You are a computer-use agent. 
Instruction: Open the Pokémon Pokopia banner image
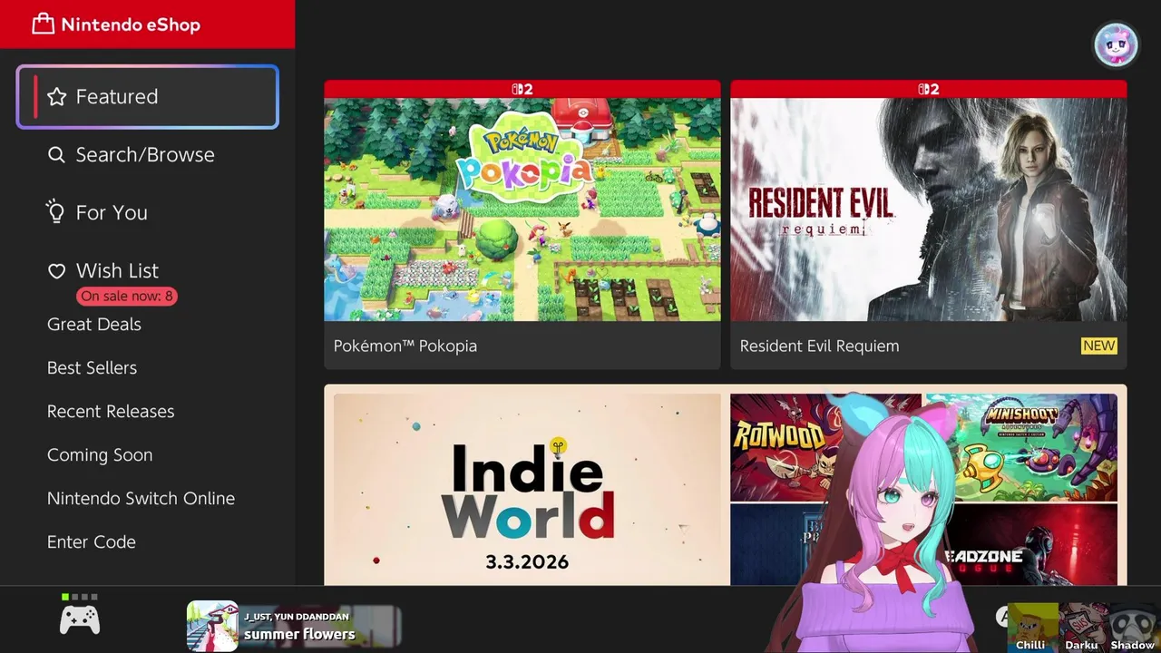pos(522,210)
